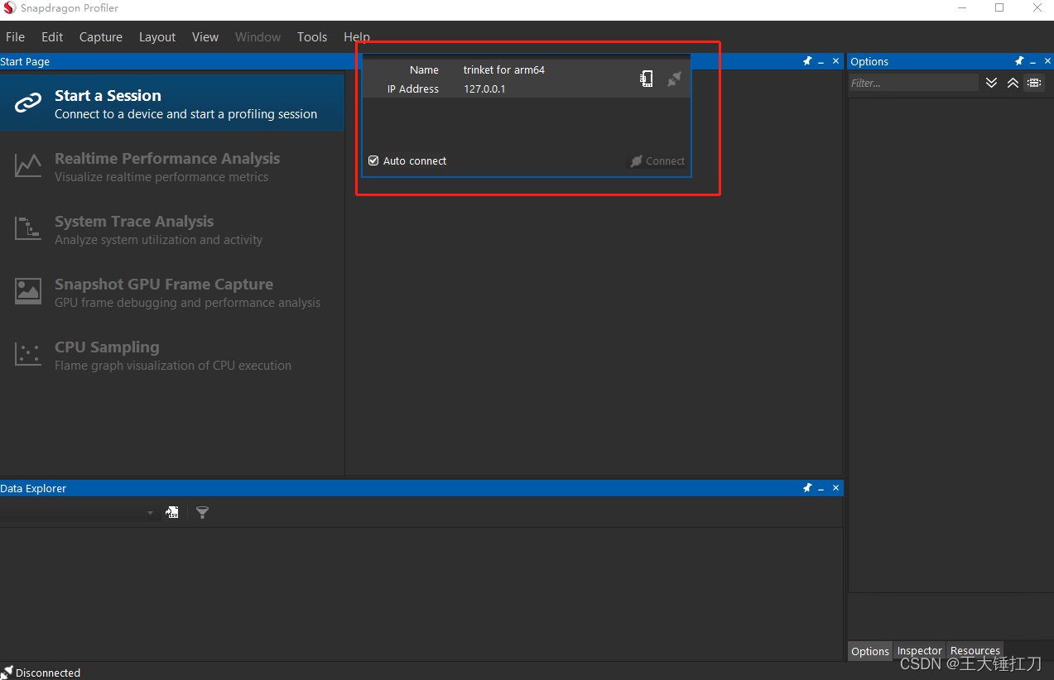1054x680 pixels.
Task: Click the Options Filter input field
Action: coord(914,83)
